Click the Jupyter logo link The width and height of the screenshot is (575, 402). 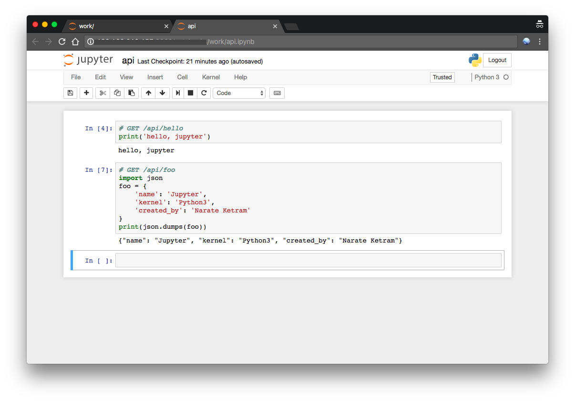pyautogui.click(x=89, y=60)
